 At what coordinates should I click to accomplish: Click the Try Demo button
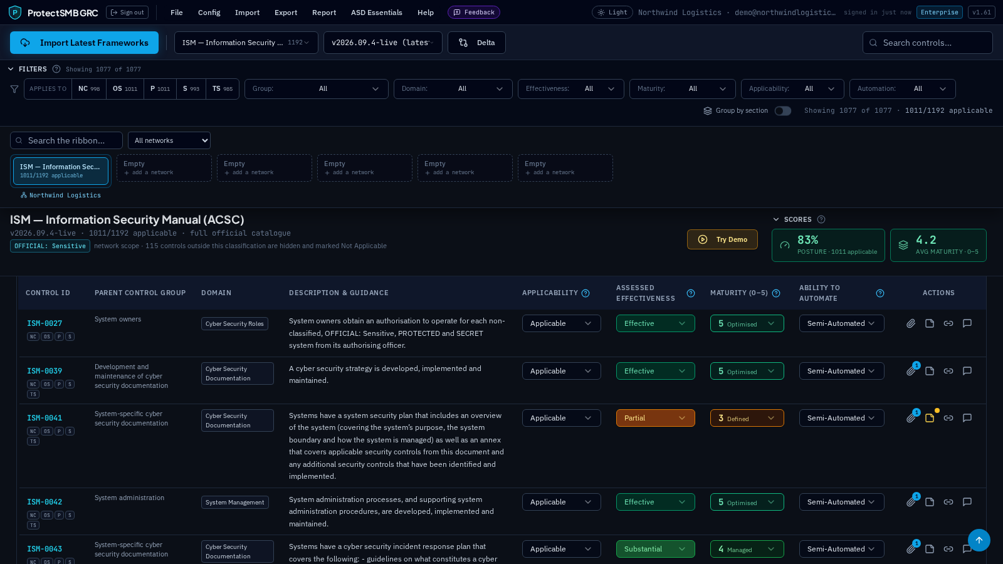722,239
